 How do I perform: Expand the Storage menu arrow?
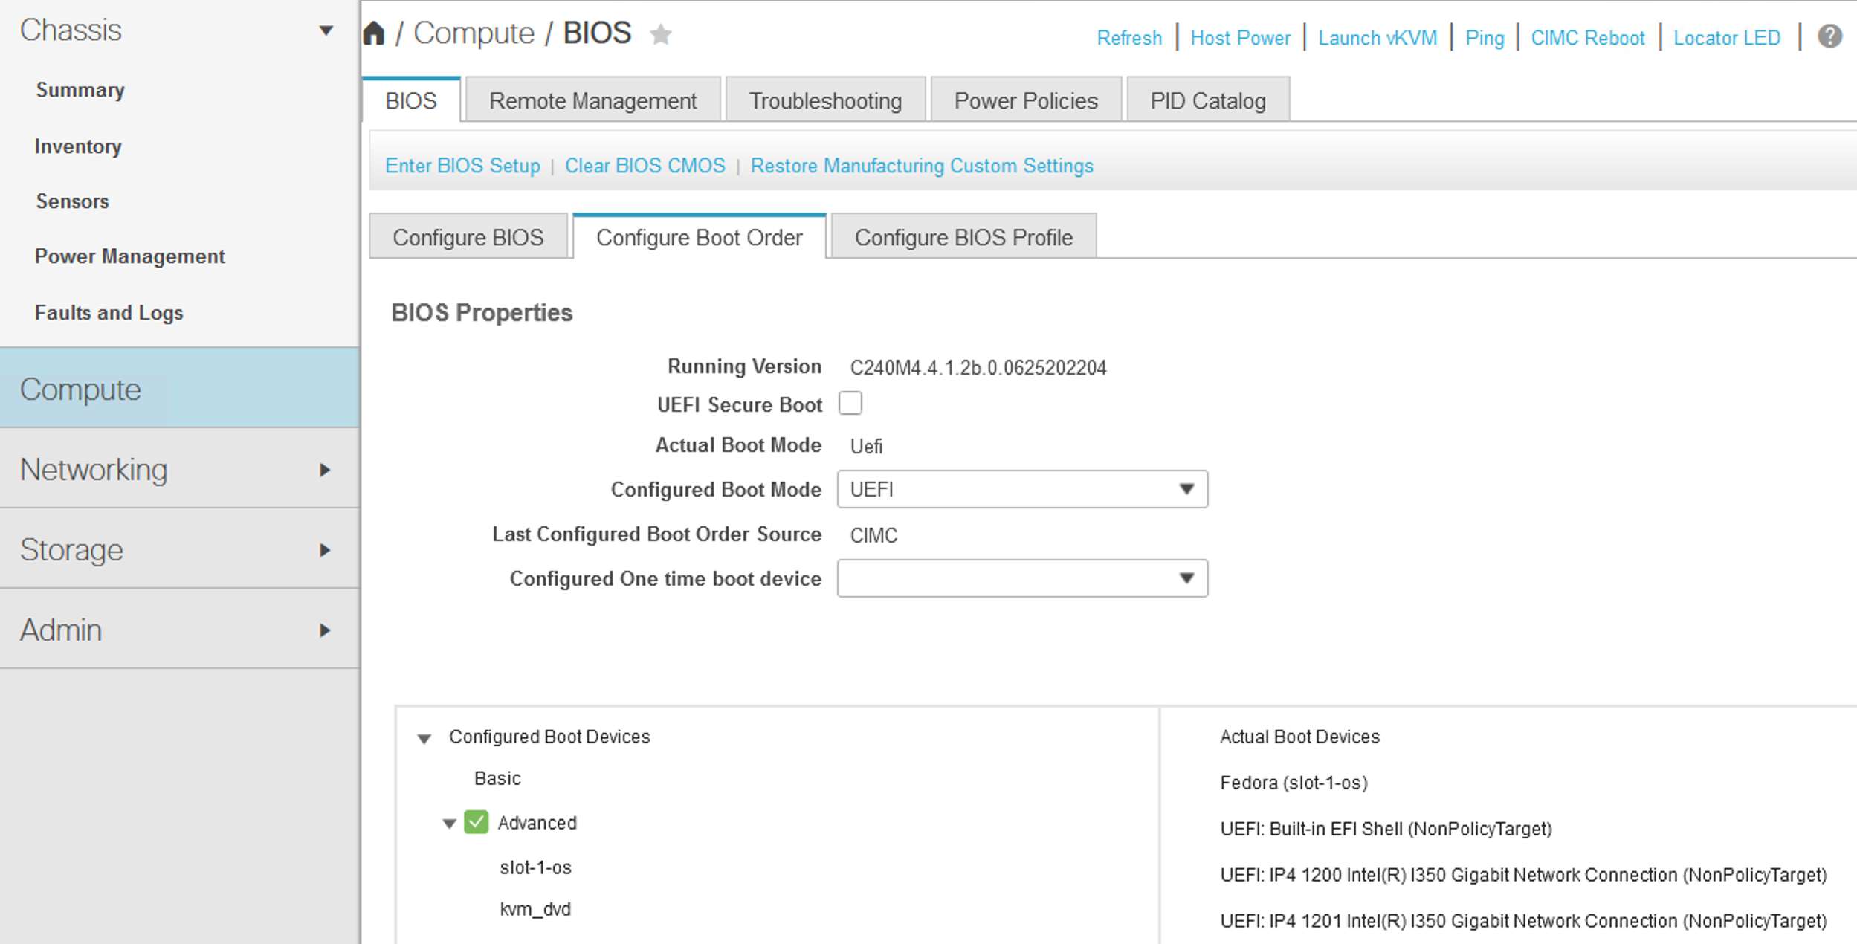(x=325, y=550)
